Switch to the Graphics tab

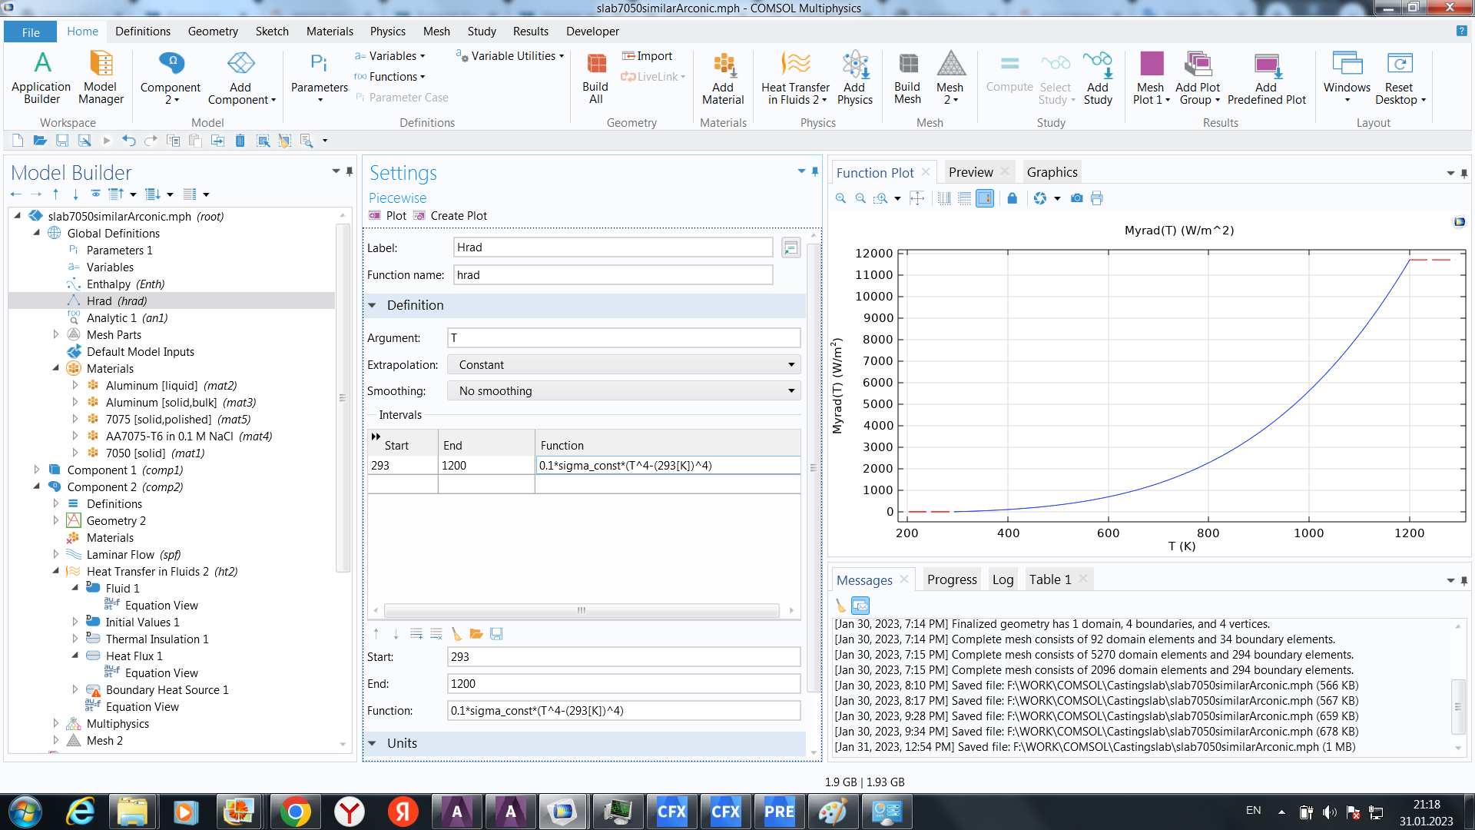click(x=1052, y=172)
